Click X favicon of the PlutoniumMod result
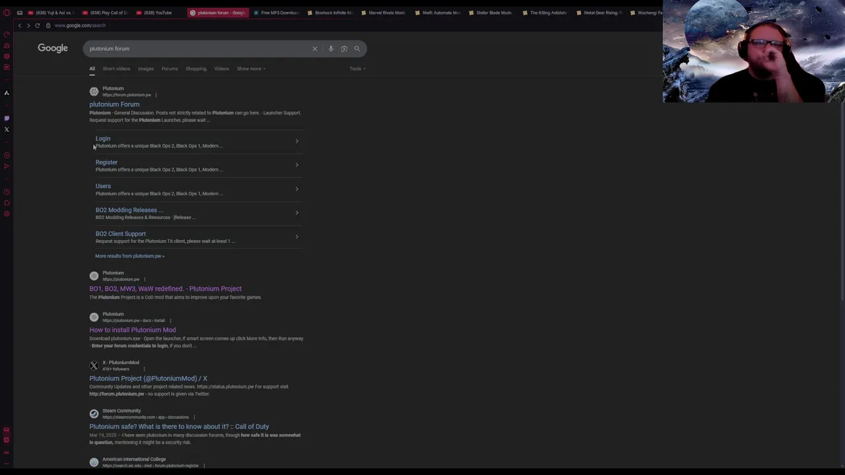The image size is (845, 475). (x=94, y=365)
